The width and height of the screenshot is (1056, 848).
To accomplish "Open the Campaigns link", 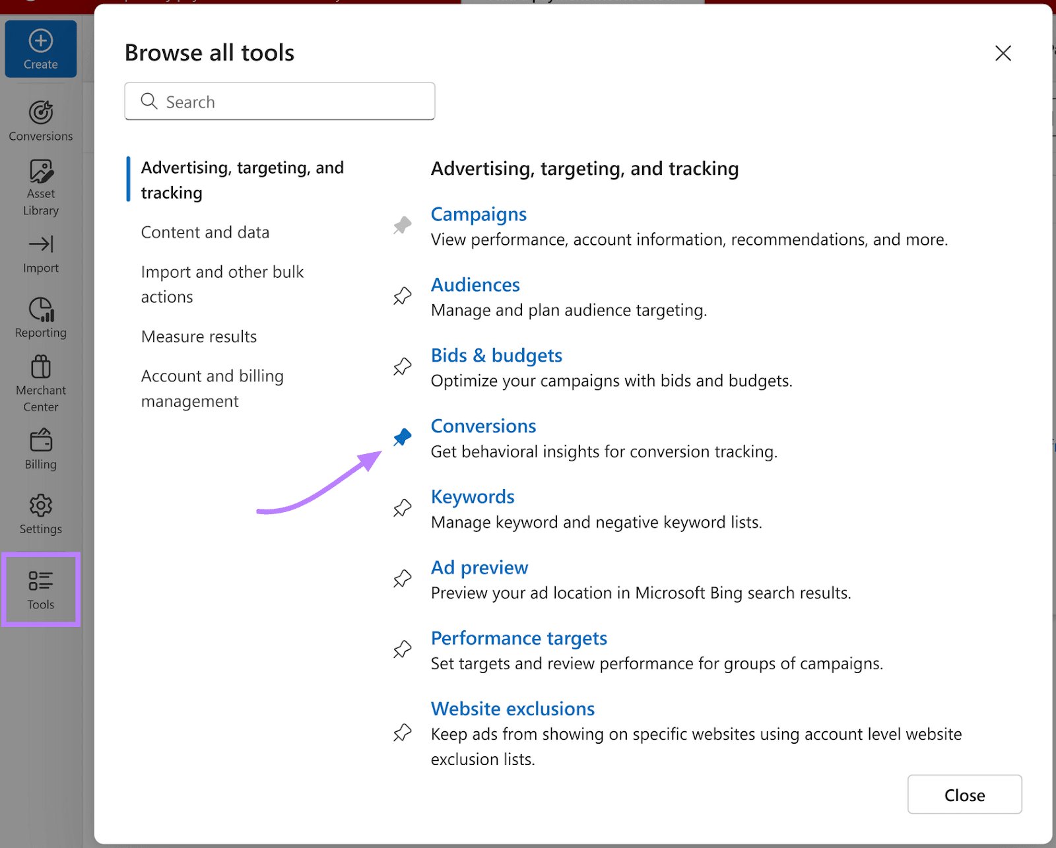I will tap(478, 214).
